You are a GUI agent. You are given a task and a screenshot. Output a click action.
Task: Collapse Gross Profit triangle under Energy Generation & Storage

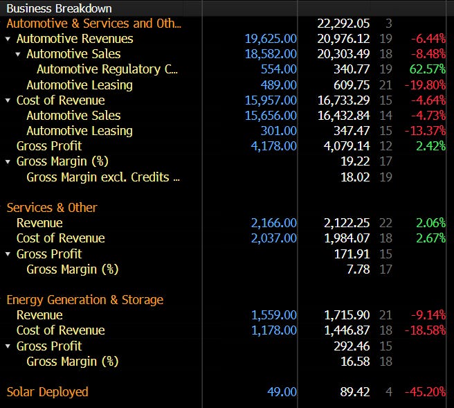click(x=8, y=346)
